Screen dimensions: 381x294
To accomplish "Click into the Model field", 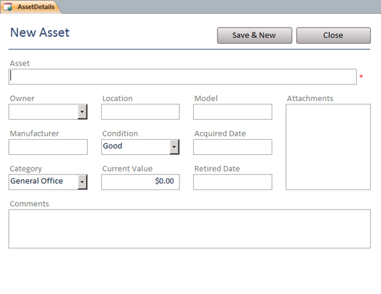I will tap(233, 112).
